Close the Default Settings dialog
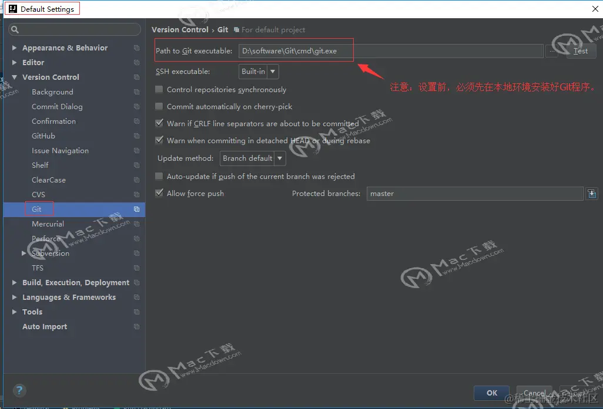 595,9
